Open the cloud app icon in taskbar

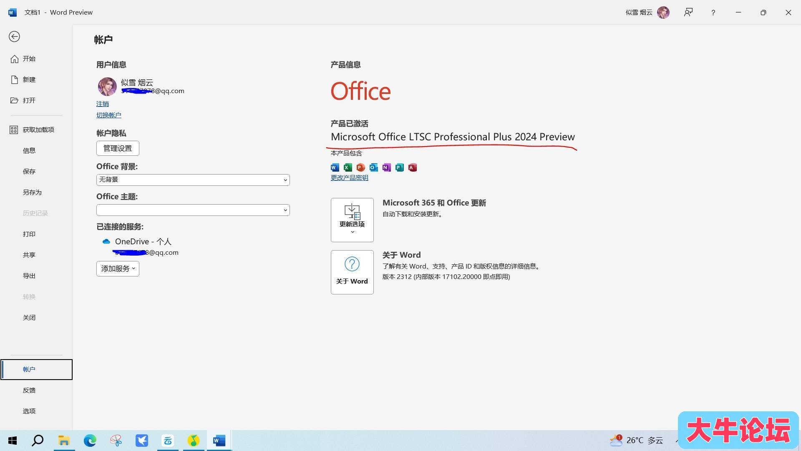tap(168, 441)
